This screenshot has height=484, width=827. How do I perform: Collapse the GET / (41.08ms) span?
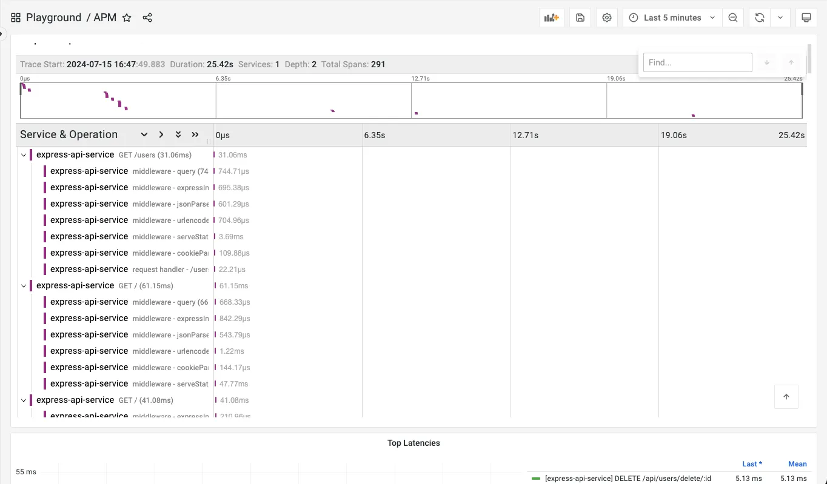[24, 400]
